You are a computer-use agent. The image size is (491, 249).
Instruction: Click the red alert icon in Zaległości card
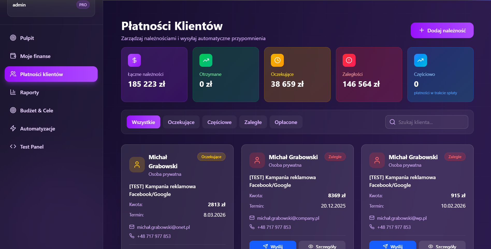349,60
